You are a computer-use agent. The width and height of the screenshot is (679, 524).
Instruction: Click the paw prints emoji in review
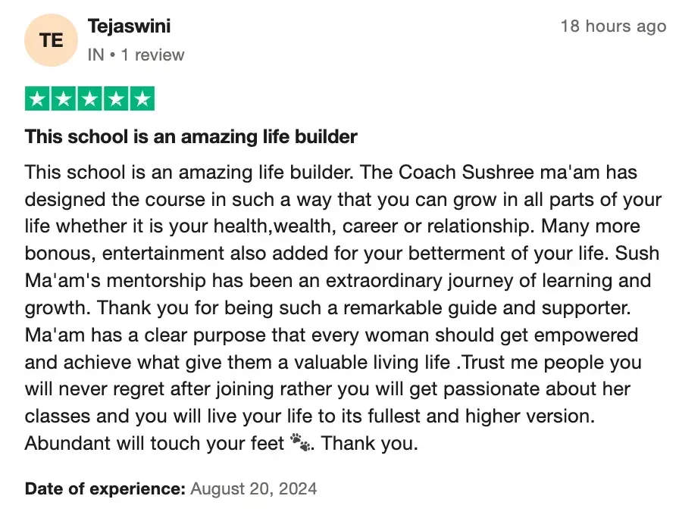300,443
